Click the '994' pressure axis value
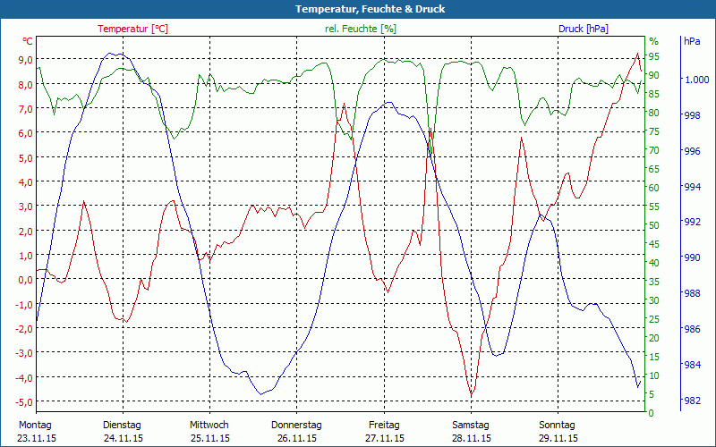The image size is (716, 447). pos(692,187)
